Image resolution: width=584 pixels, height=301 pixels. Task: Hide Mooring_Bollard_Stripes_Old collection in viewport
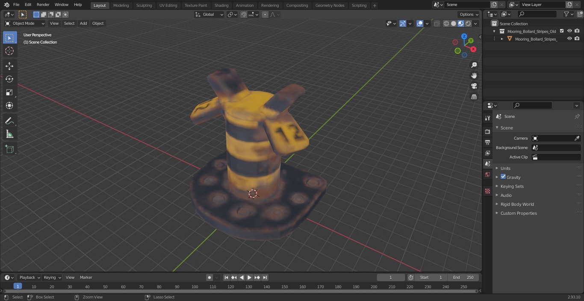569,31
